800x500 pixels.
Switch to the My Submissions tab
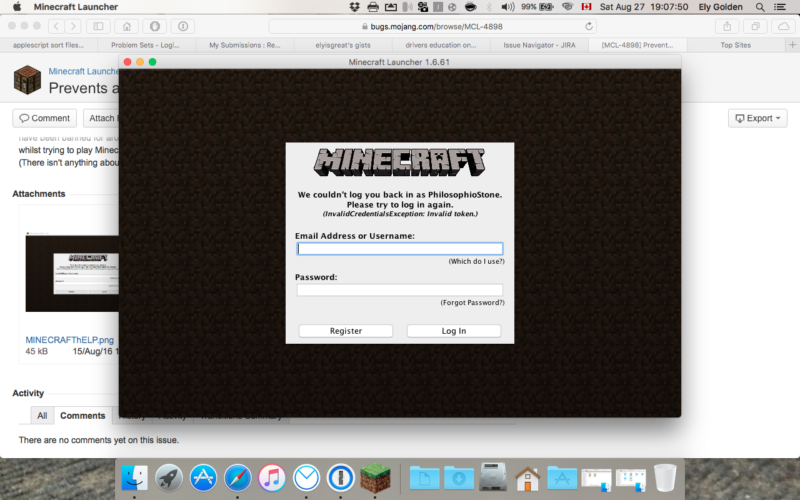(244, 45)
